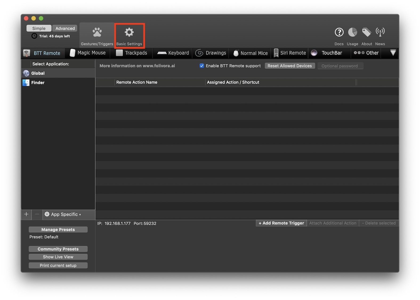Switch to Simple mode
420x300 pixels.
[39, 28]
